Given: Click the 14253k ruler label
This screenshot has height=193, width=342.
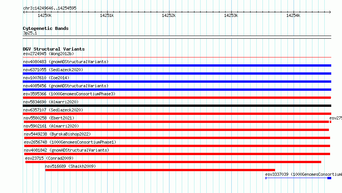Looking at the screenshot, I should (x=231, y=15).
